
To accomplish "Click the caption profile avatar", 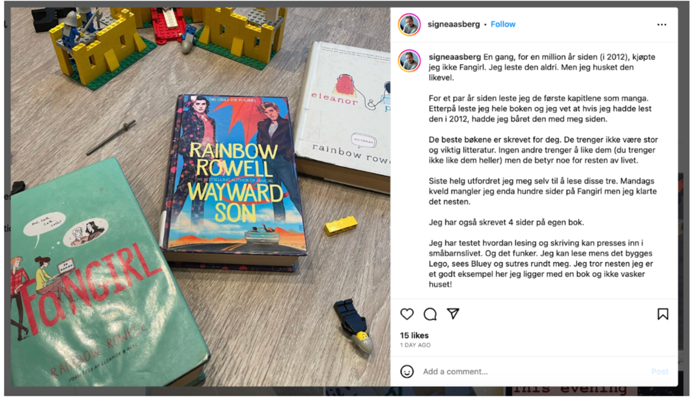I will coord(409,60).
